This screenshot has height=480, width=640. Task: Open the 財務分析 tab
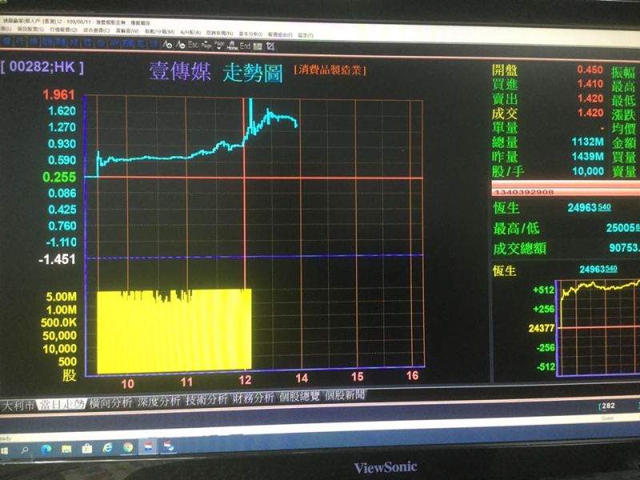(x=254, y=398)
